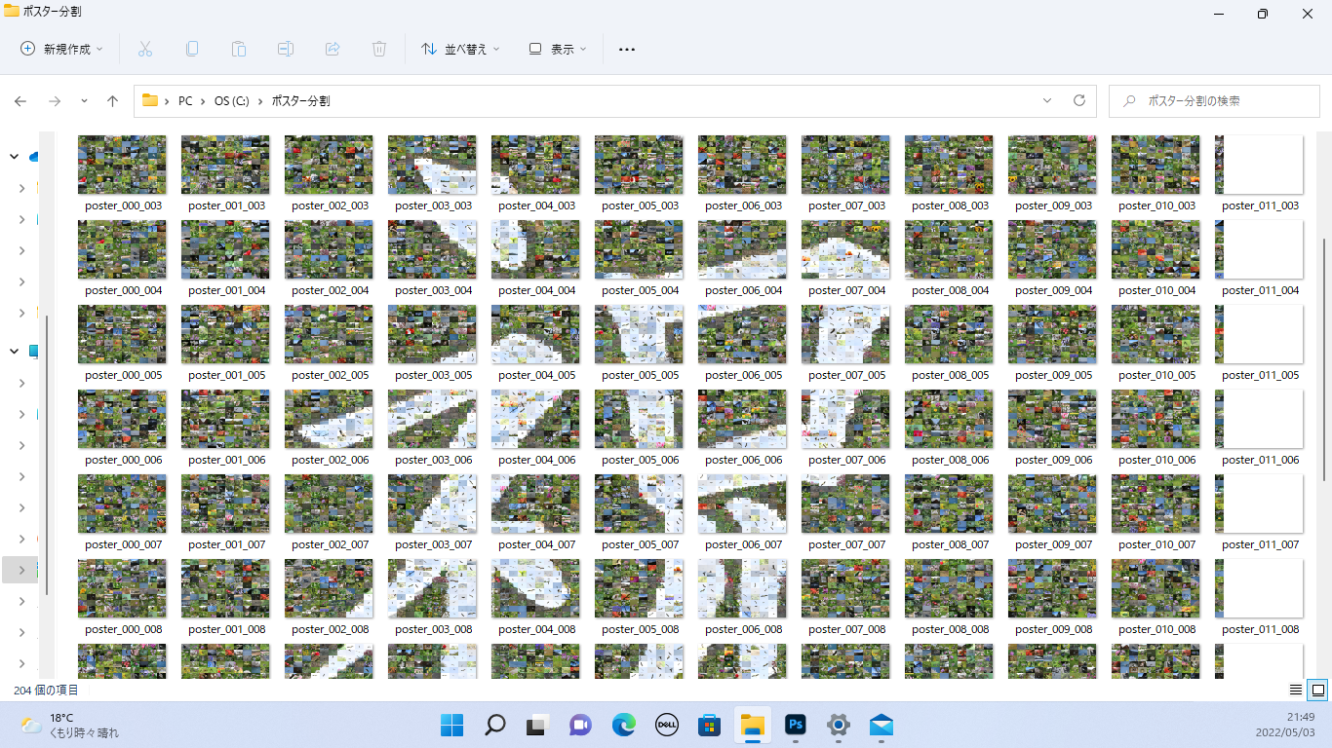Select thumbnail poster_011_003
The width and height of the screenshot is (1332, 748).
[x=1259, y=165]
